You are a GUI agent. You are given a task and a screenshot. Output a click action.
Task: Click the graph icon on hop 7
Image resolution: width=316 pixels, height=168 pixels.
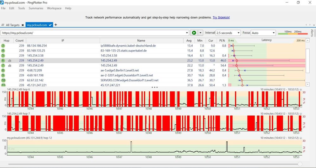point(9,65)
